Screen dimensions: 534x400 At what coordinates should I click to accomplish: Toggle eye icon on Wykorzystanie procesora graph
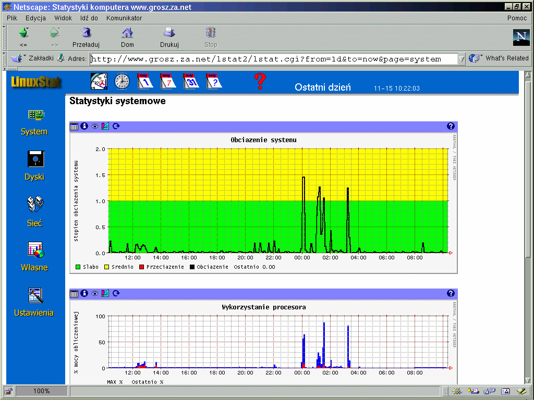pos(95,294)
